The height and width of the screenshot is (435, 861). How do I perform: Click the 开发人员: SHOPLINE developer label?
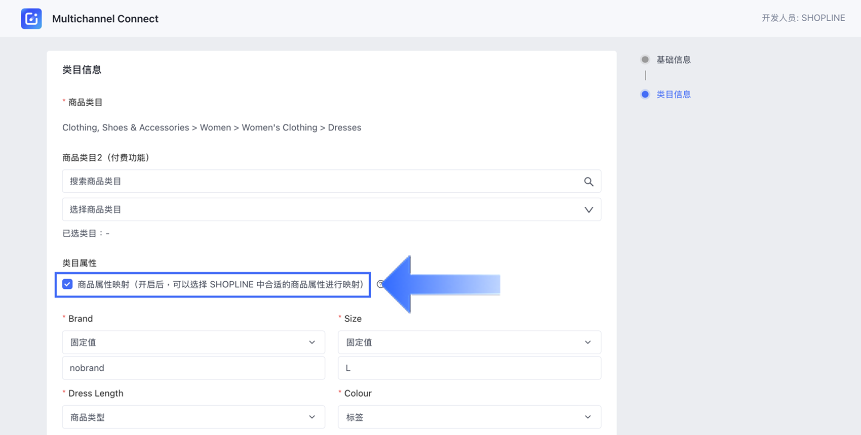click(x=803, y=18)
